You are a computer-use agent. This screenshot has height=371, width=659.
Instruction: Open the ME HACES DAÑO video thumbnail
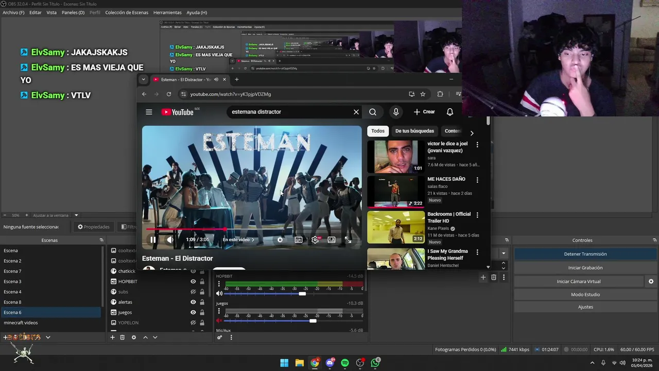click(396, 191)
